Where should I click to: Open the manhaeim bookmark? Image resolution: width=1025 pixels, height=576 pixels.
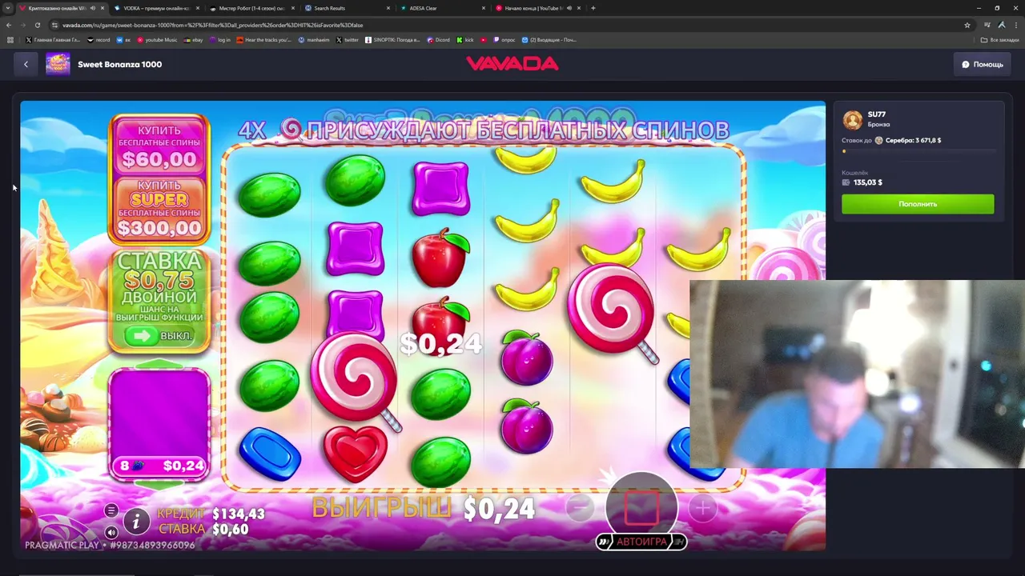coord(314,40)
